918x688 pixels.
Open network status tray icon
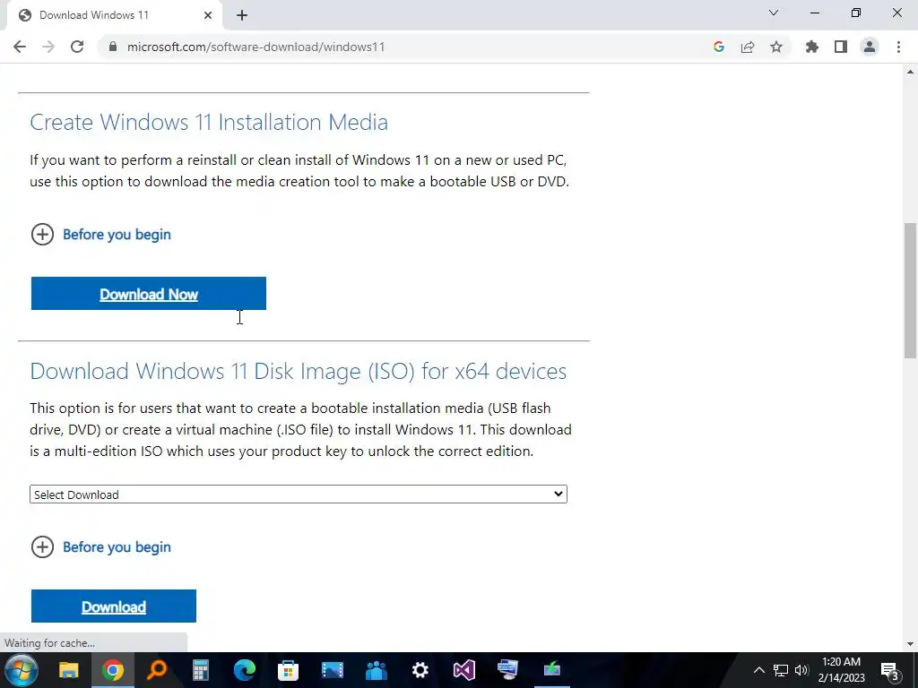pos(781,670)
